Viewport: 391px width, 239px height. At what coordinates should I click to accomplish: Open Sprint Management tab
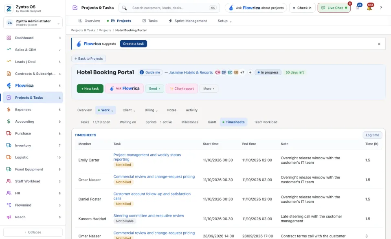[x=188, y=21]
